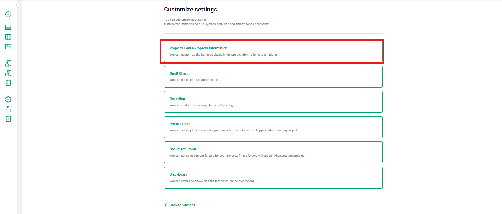Click the download clipboard icon in sidebar
Screen dimensions: 502x214
click(x=8, y=83)
